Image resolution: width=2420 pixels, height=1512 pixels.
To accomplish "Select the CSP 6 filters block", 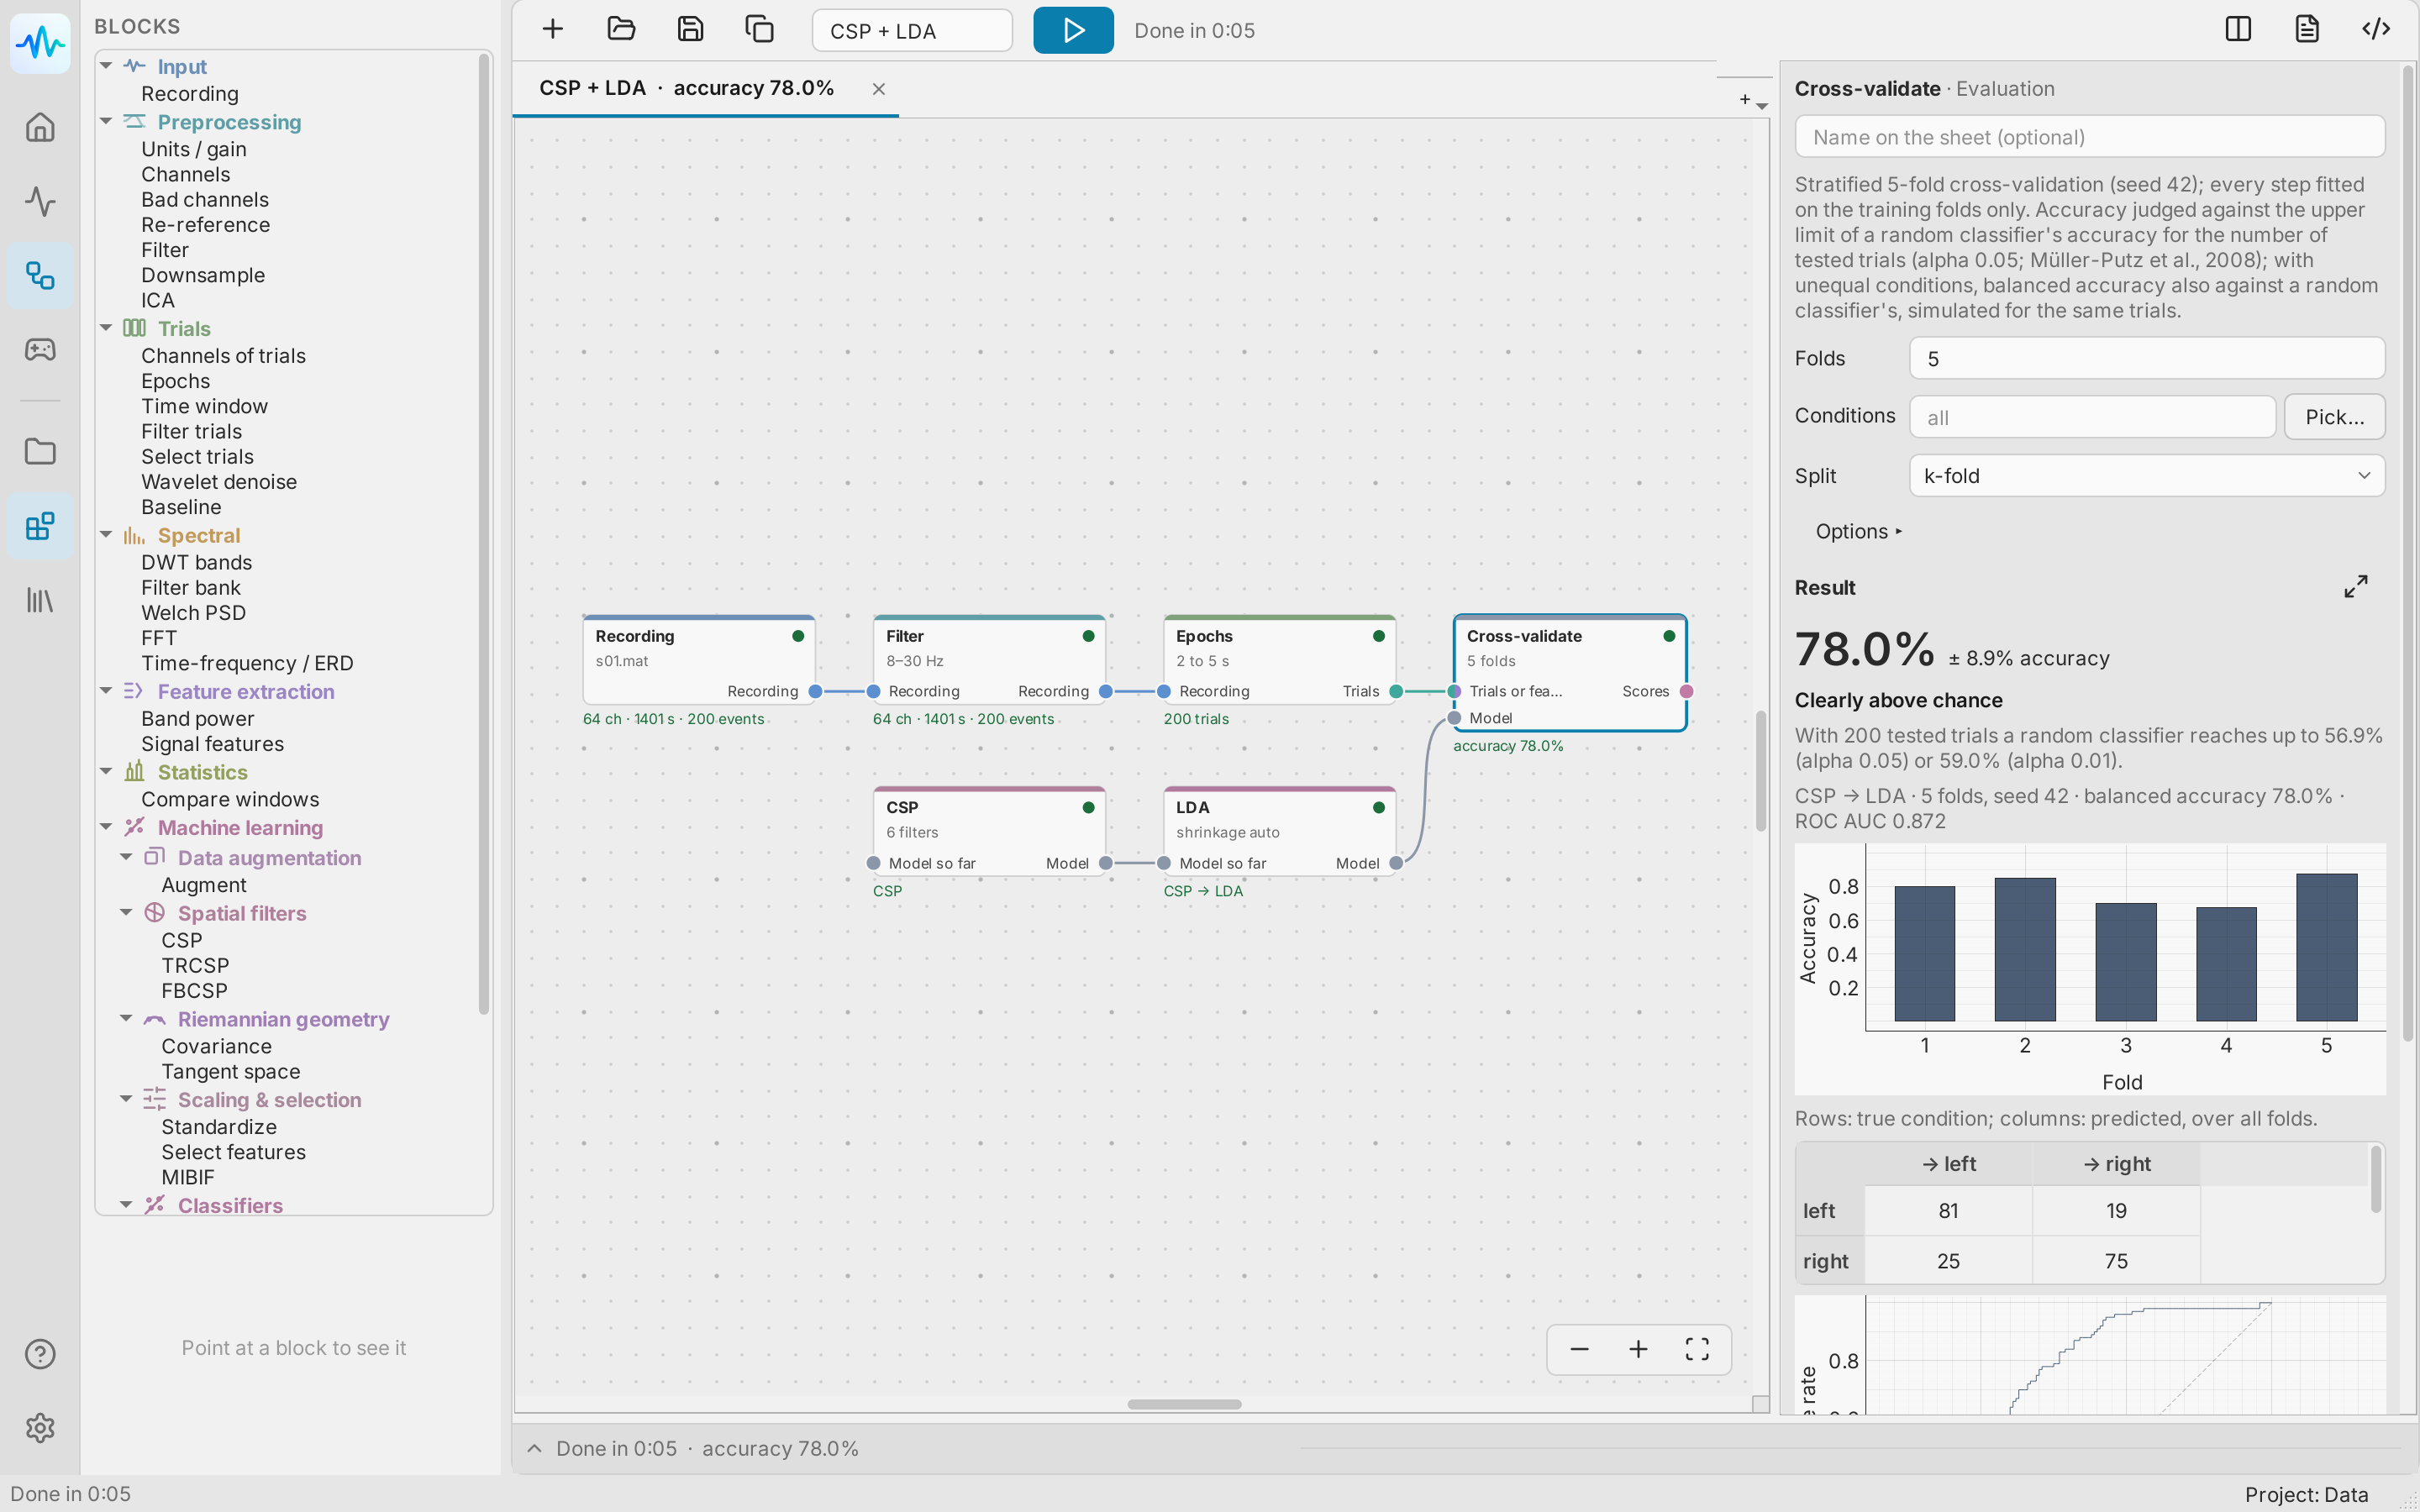I will tap(988, 831).
